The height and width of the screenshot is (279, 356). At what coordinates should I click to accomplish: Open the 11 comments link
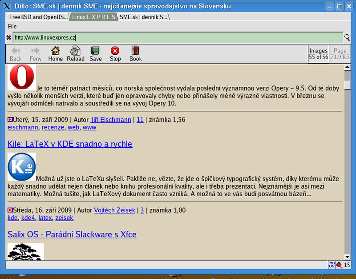[x=140, y=120]
